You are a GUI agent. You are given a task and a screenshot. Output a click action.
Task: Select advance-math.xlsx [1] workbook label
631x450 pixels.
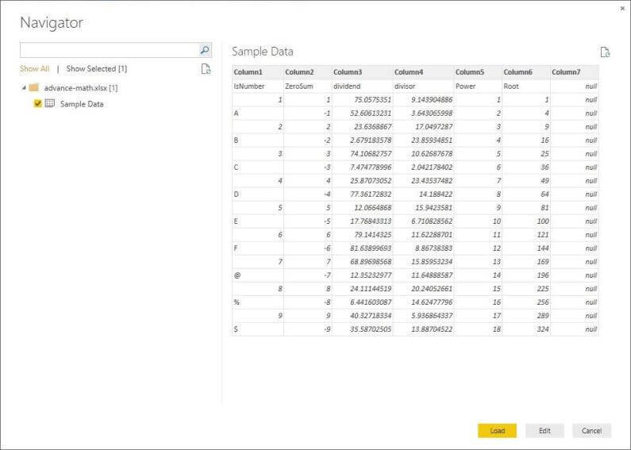(81, 88)
